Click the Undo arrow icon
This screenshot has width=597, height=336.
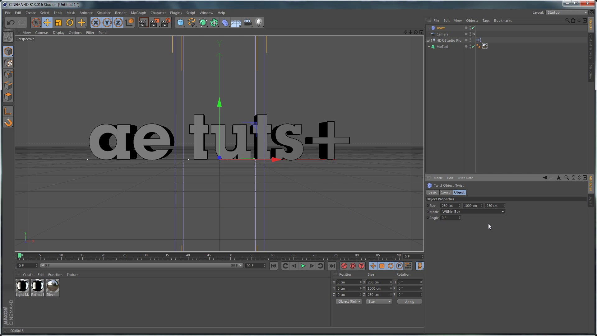(x=11, y=22)
